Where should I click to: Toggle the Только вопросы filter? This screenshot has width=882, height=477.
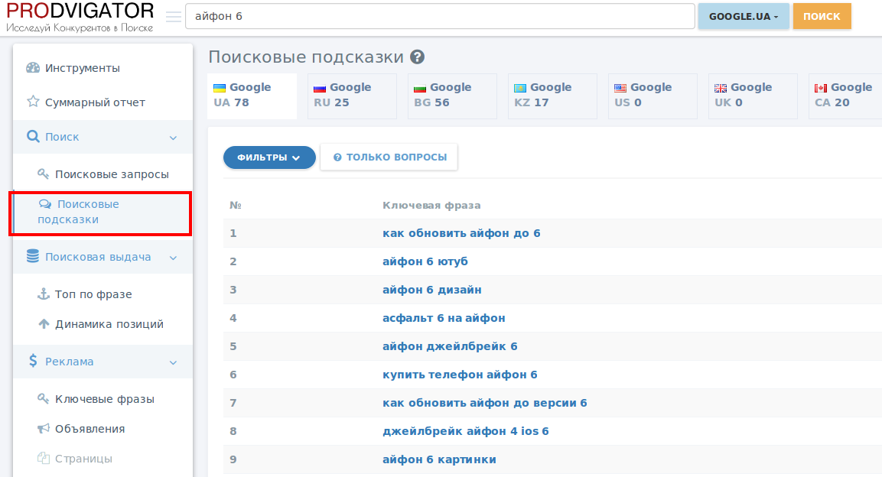coord(389,157)
